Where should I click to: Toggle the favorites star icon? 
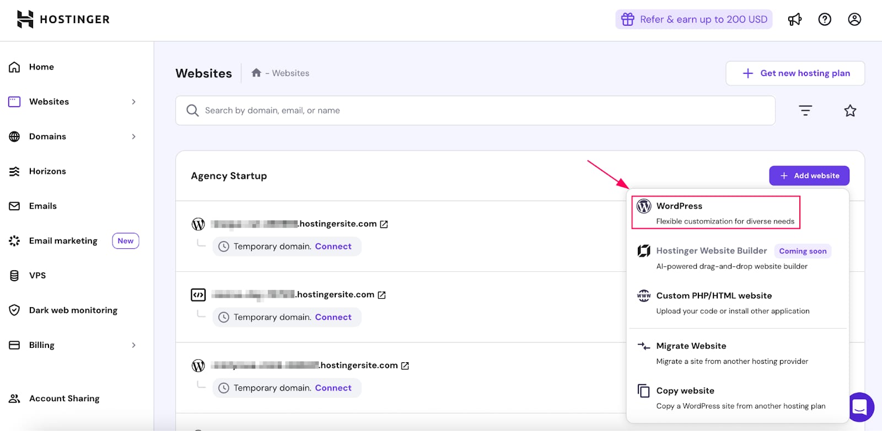tap(850, 111)
